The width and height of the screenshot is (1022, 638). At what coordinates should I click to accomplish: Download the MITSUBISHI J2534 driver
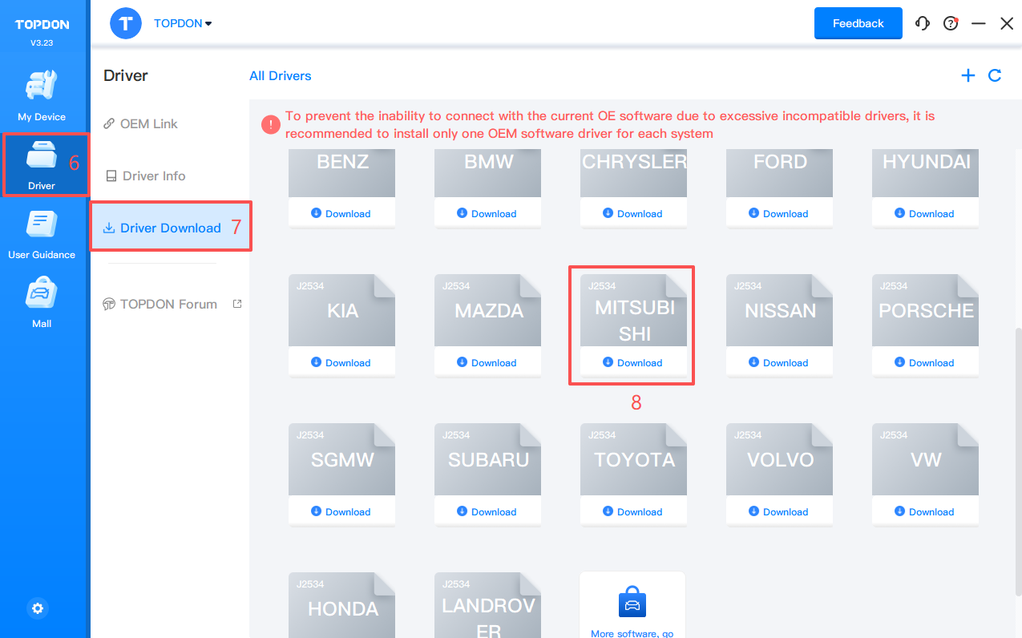[x=633, y=363]
